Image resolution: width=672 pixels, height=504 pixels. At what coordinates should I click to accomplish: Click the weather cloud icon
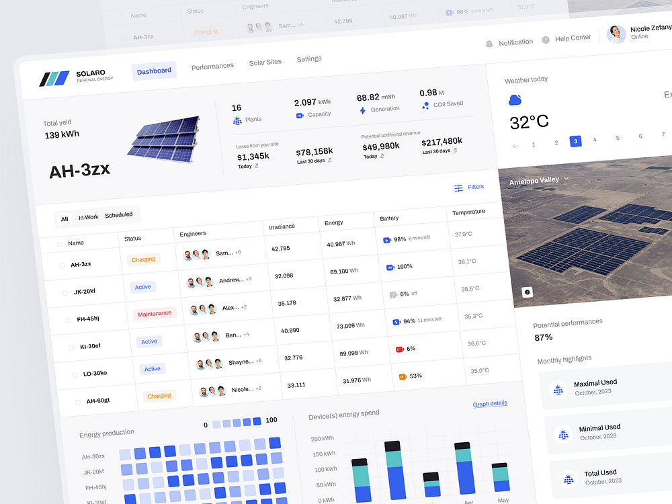tap(515, 100)
